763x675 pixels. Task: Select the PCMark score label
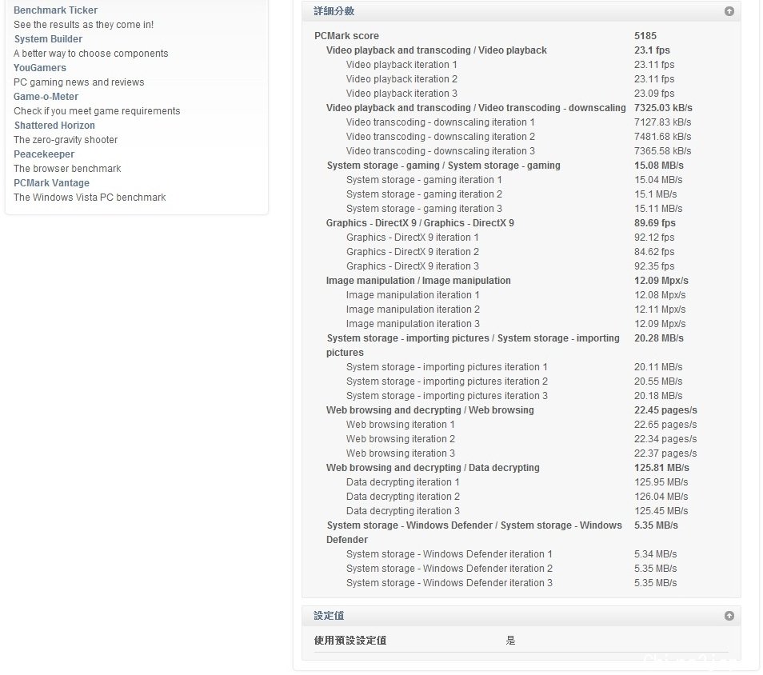[x=346, y=35]
